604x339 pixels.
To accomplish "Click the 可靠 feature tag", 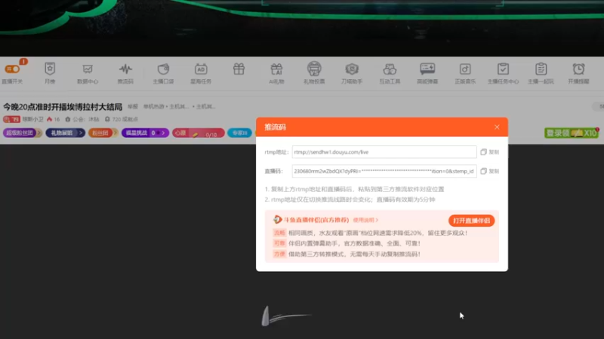I will [x=279, y=243].
